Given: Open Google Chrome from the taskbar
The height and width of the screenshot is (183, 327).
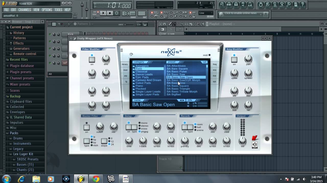Looking at the screenshot, I should 96,179.
